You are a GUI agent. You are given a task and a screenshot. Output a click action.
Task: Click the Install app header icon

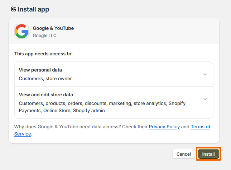[14, 9]
